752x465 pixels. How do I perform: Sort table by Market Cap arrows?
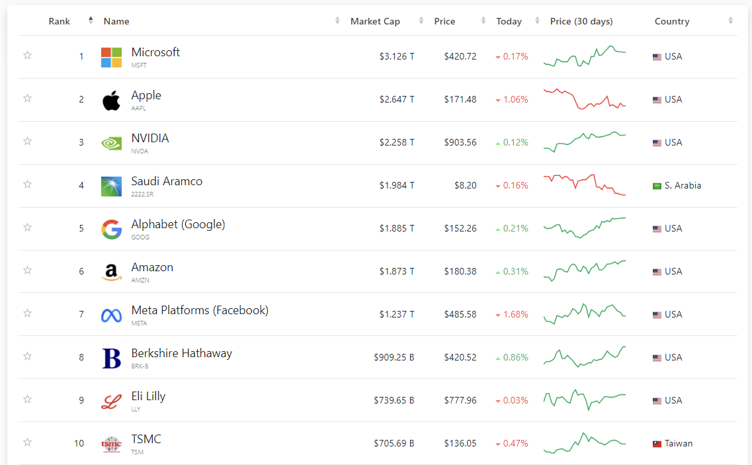(421, 21)
